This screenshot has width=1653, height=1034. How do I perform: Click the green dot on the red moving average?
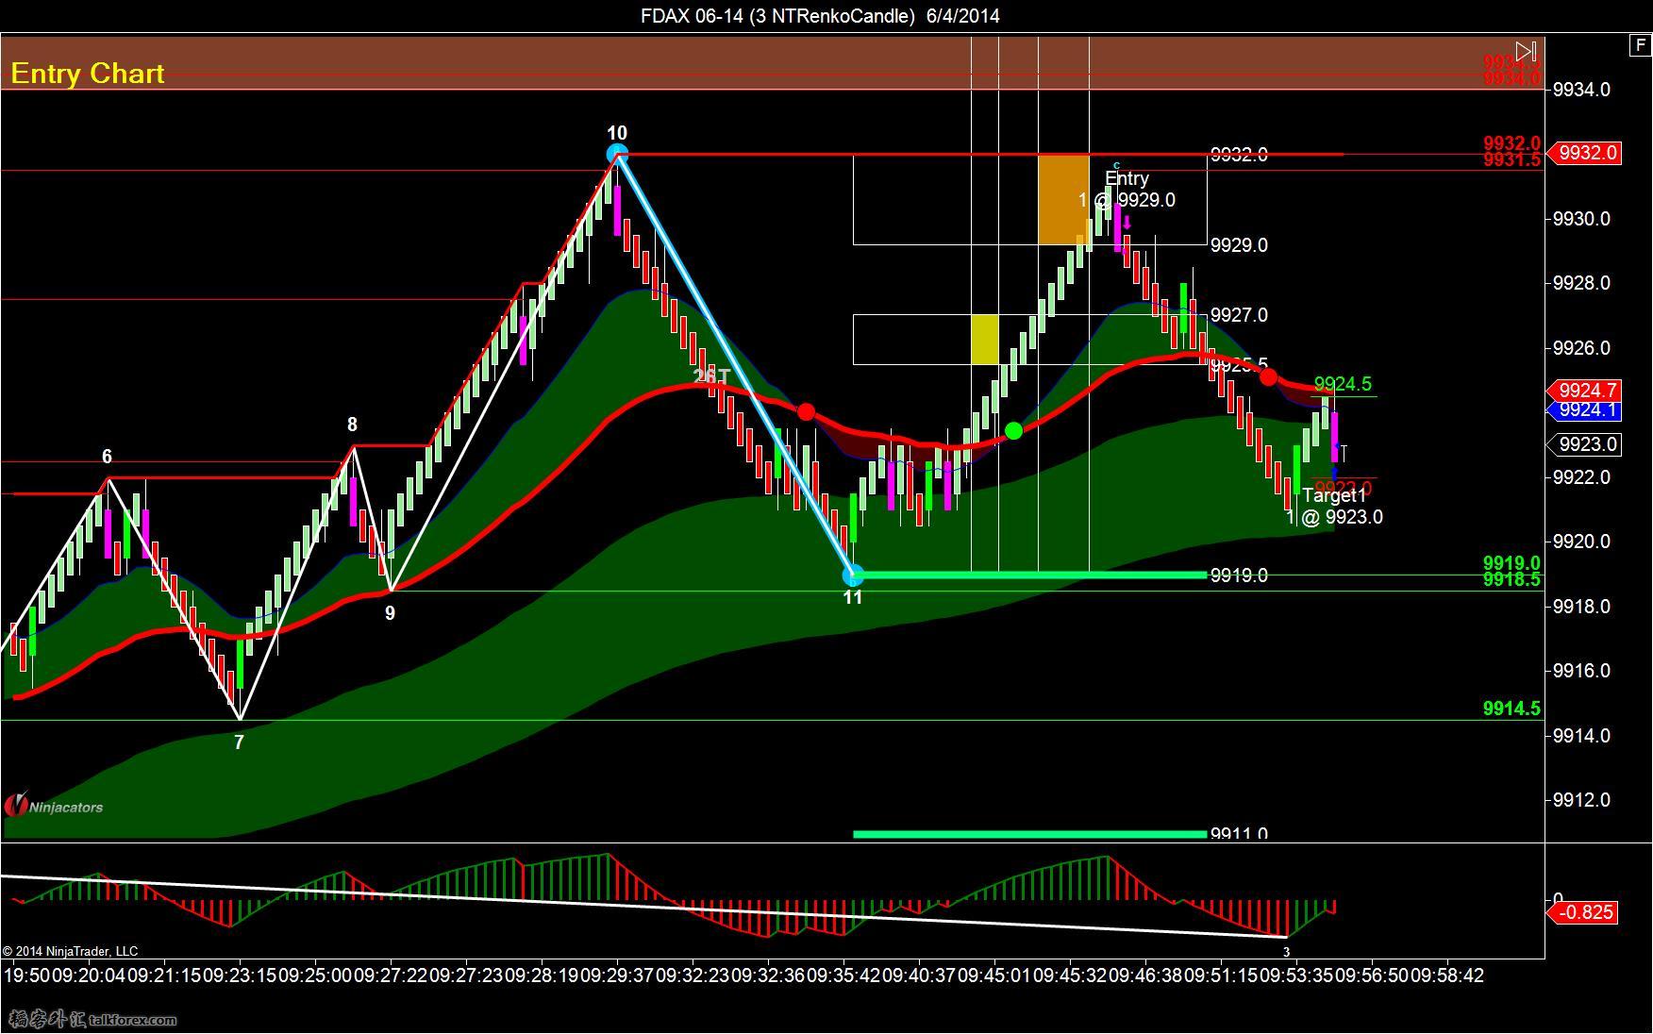[1013, 431]
